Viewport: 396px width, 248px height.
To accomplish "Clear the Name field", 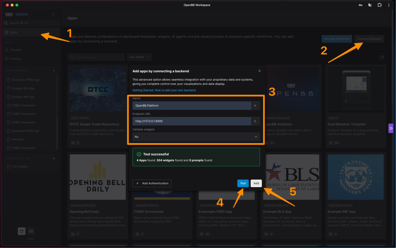I will click(255, 106).
